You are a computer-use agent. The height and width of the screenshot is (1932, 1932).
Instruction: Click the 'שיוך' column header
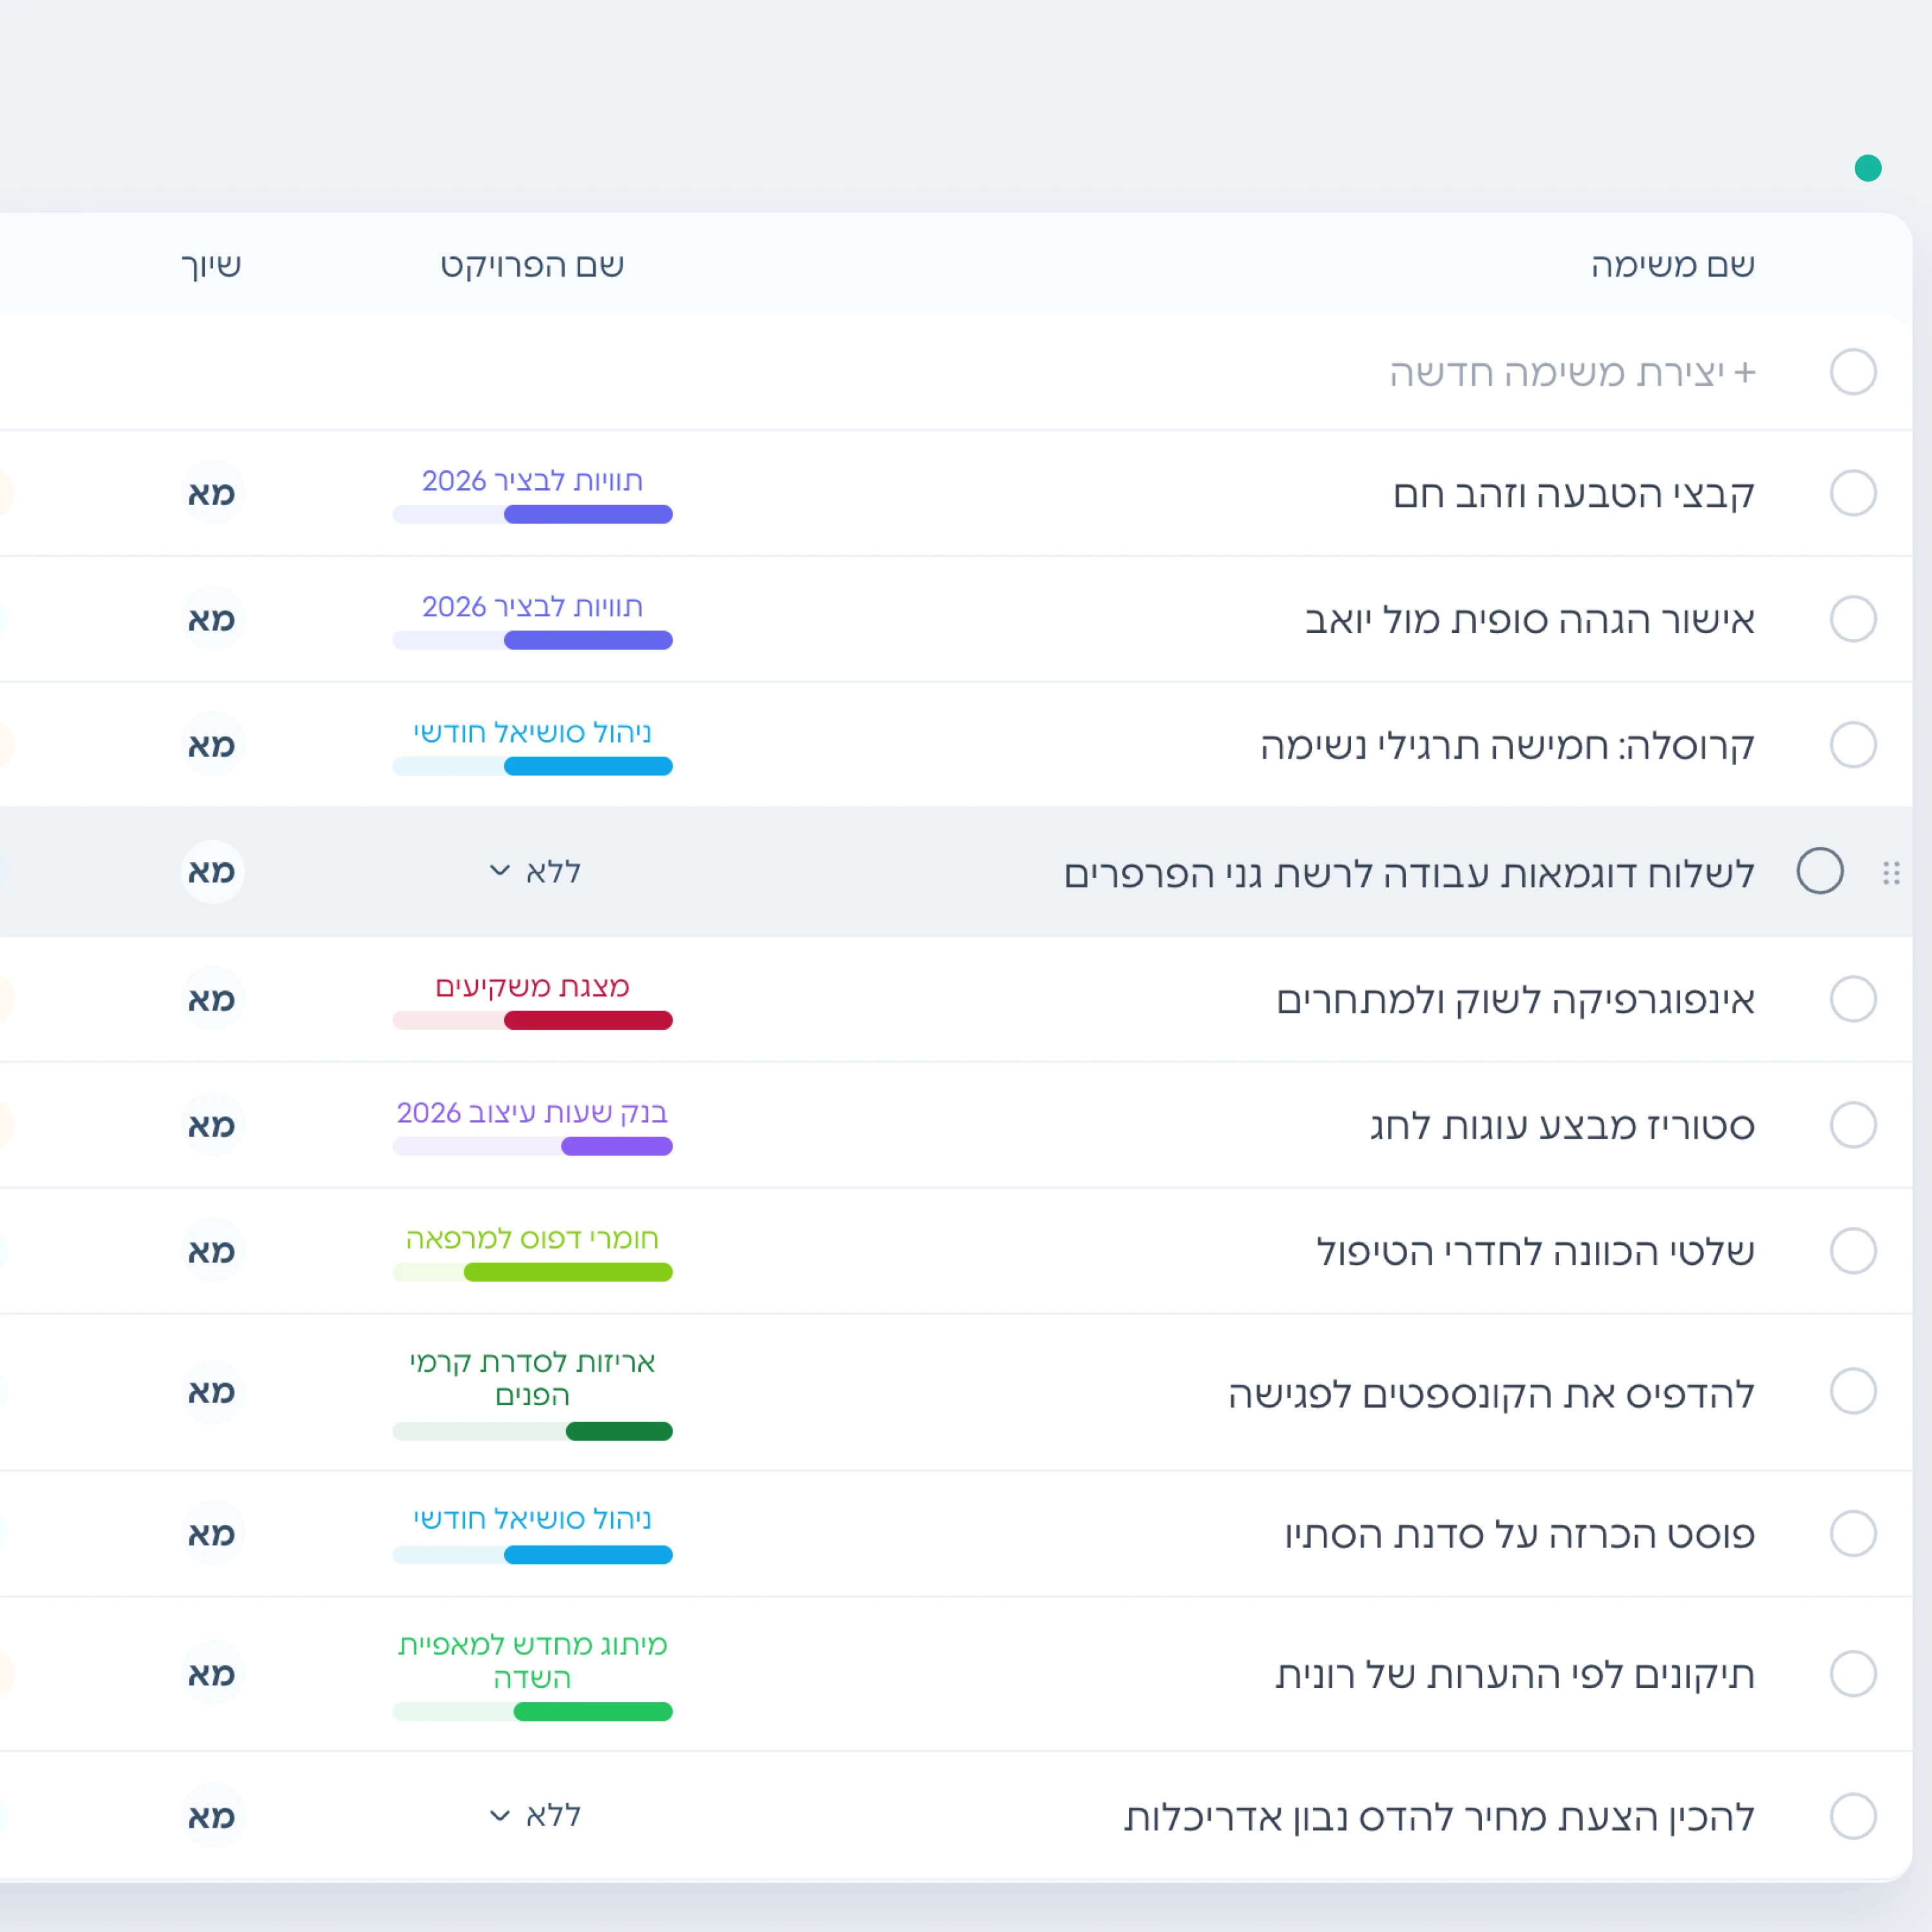(x=211, y=265)
